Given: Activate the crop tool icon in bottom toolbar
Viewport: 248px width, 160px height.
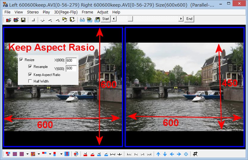Looking at the screenshot, I should 195,154.
